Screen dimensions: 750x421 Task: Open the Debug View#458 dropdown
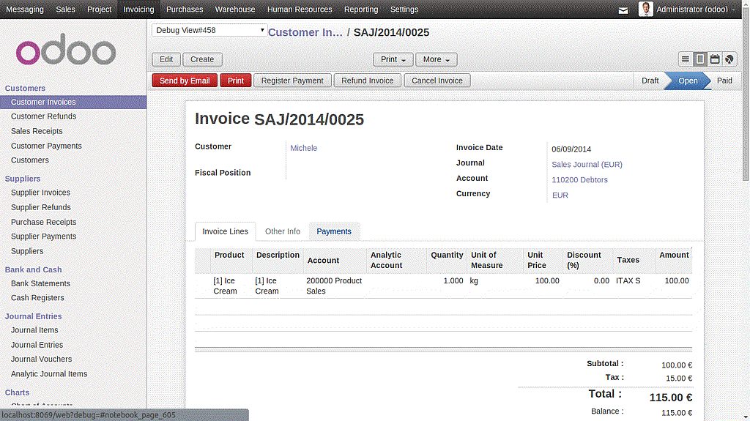(x=209, y=30)
